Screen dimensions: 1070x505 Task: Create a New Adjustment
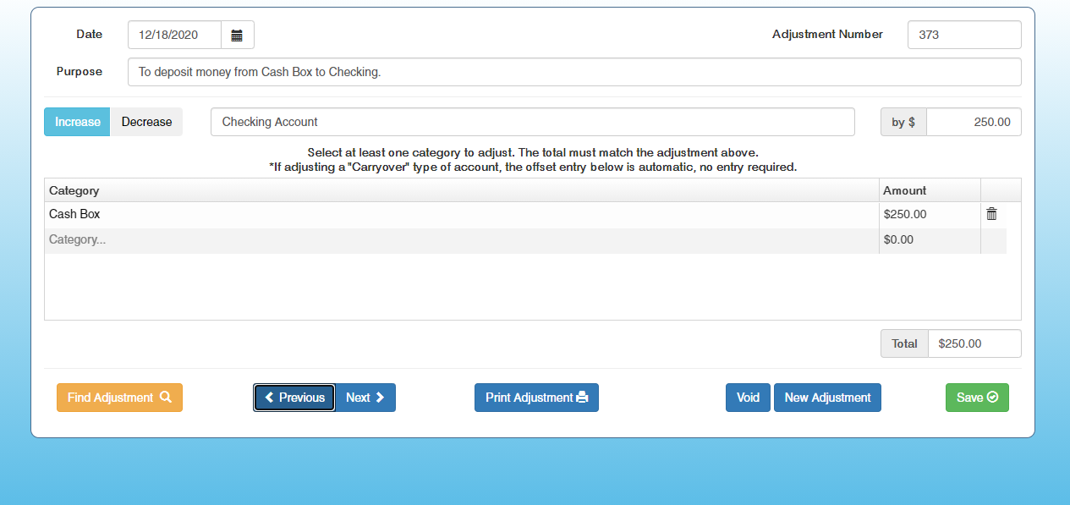[827, 398]
